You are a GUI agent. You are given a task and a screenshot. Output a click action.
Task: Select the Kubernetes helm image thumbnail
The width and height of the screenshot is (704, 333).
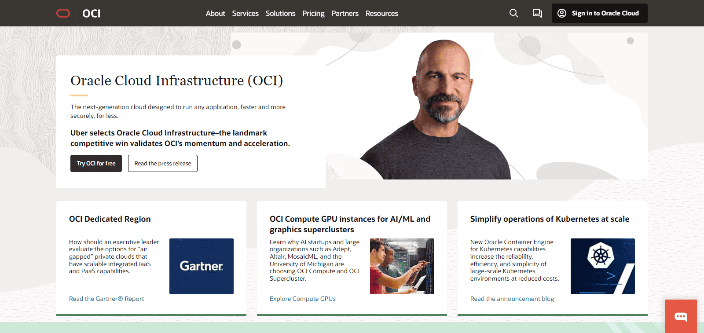tap(602, 266)
